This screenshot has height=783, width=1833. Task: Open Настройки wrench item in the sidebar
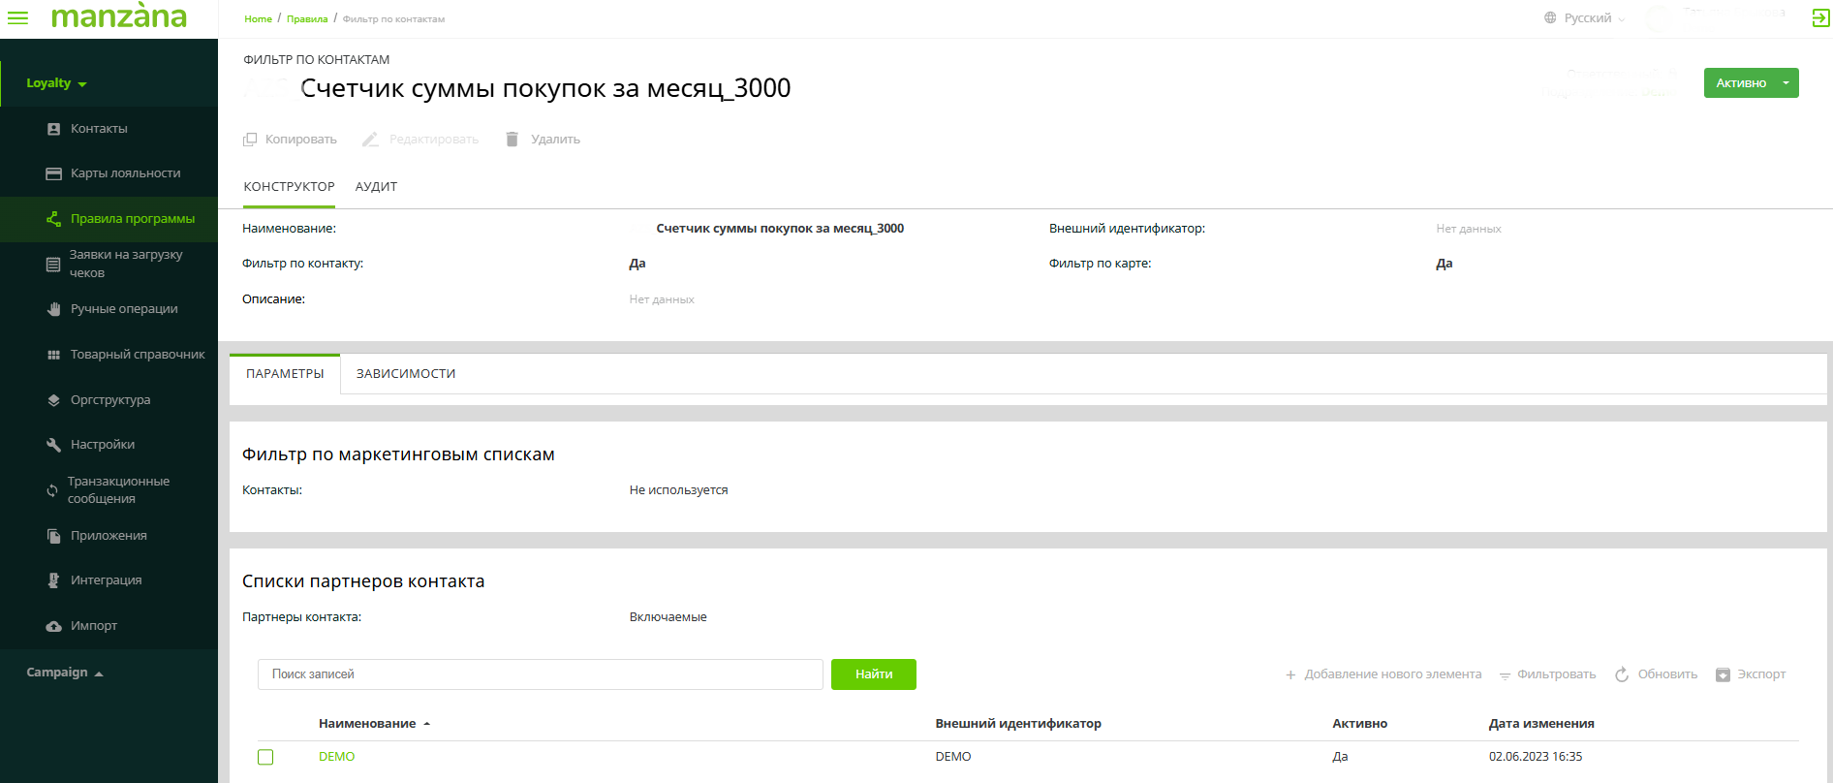tap(102, 445)
